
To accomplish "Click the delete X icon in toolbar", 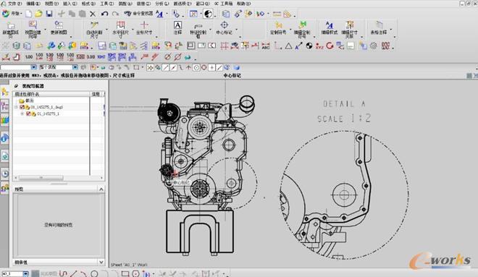I will pos(93,14).
